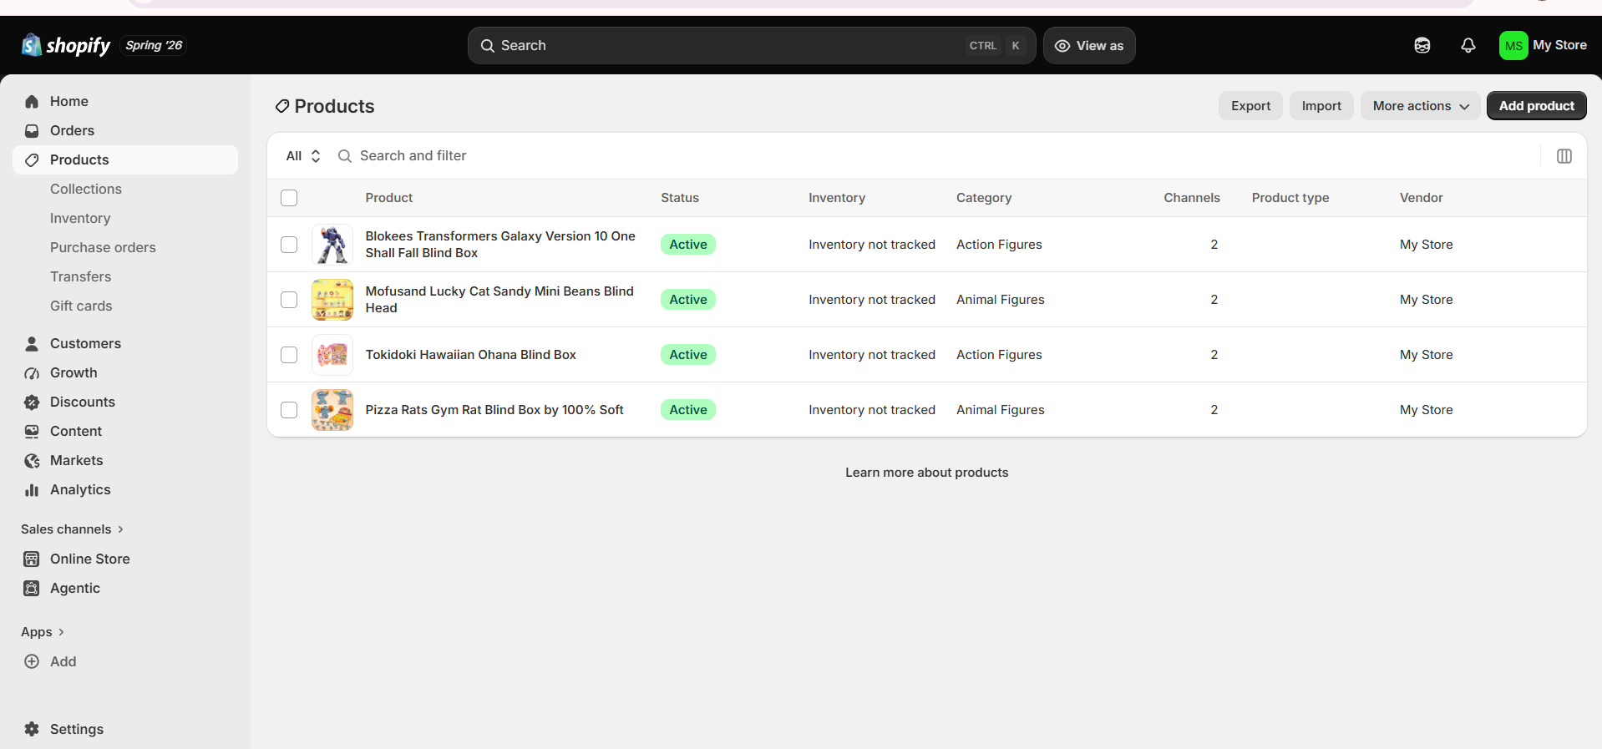Click the Online Store icon
The image size is (1602, 749).
coord(32,559)
